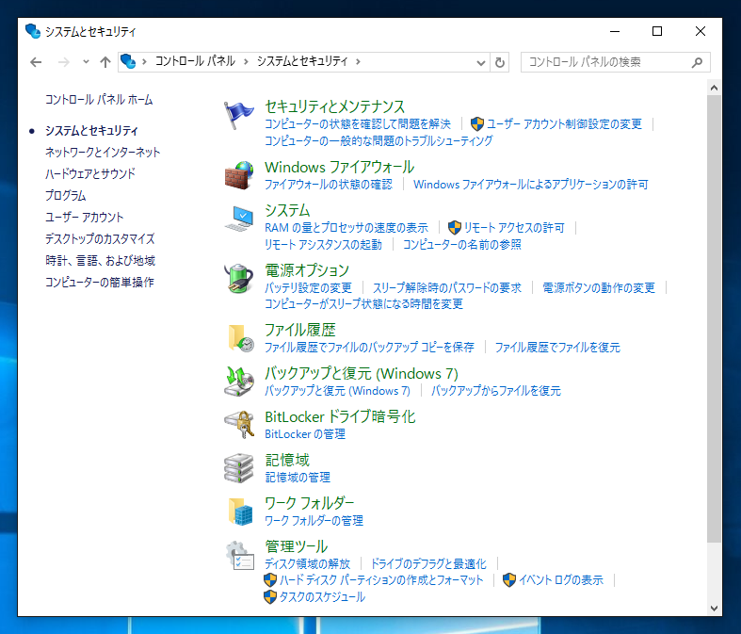Click the search magnifier icon
This screenshot has width=741, height=634.
[x=697, y=62]
